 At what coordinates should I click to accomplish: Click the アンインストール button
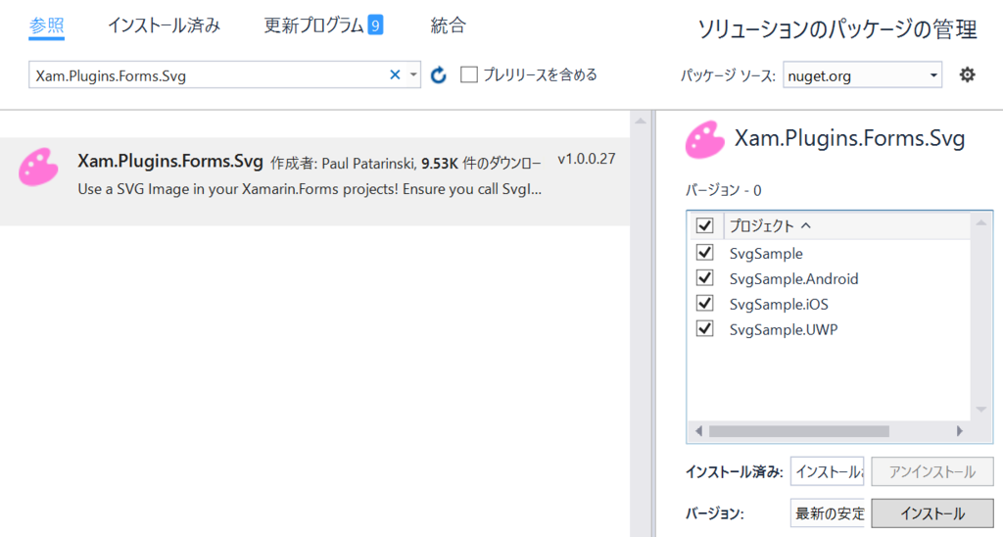(932, 471)
